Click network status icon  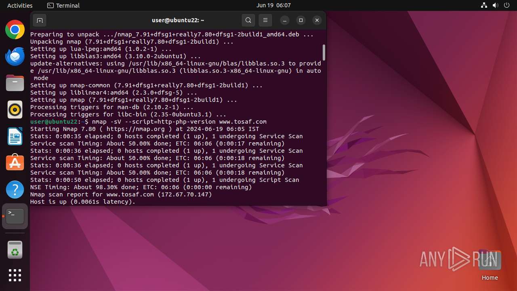tap(484, 5)
